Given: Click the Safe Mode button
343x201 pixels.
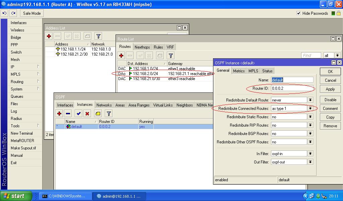Looking at the screenshot, I should point(32,13).
